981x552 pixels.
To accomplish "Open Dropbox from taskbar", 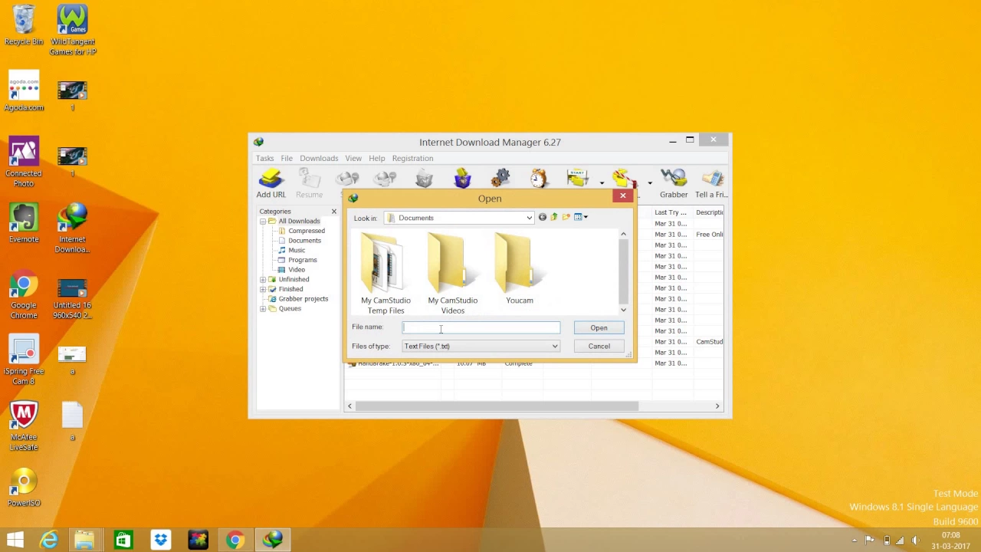I will pos(160,540).
